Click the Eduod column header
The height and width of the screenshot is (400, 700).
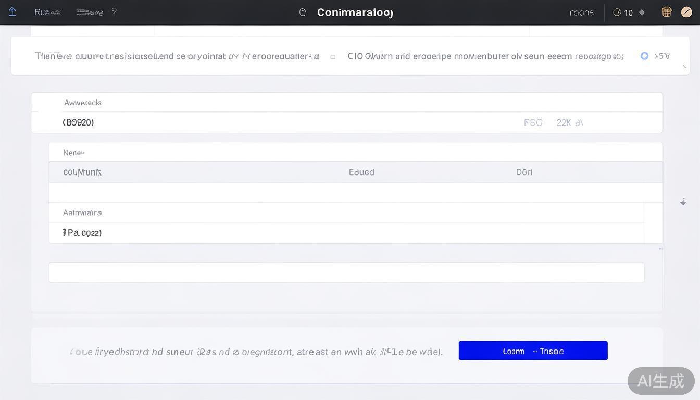(x=361, y=172)
